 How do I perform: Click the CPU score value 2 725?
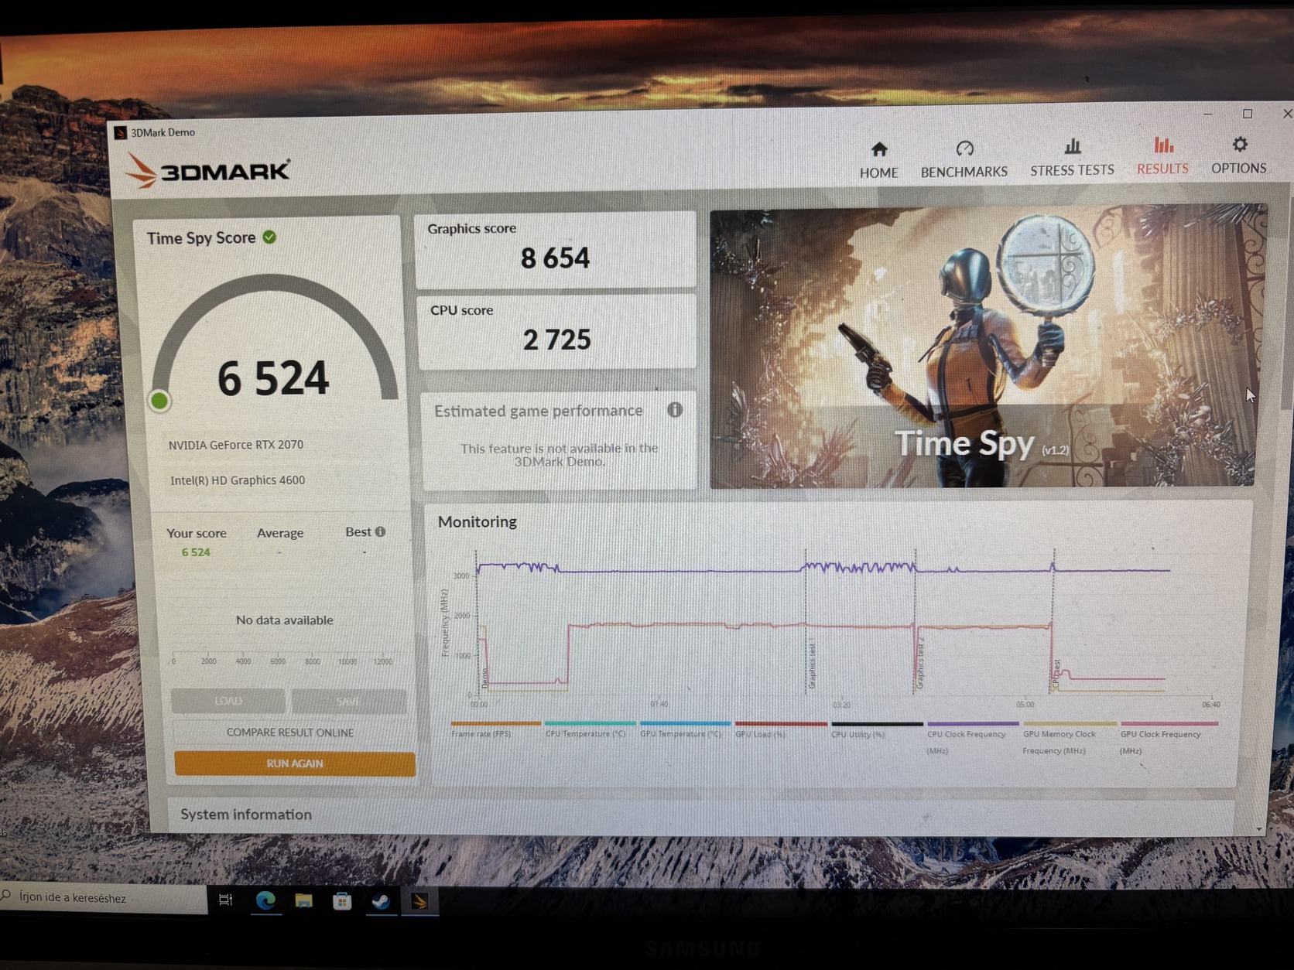pos(556,340)
